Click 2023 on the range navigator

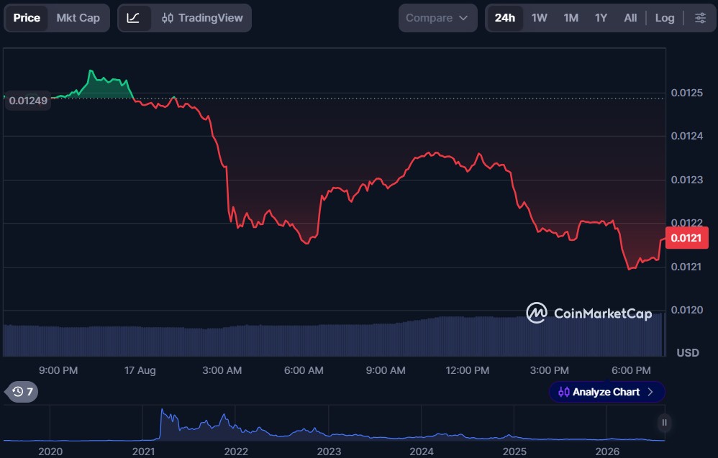click(329, 452)
